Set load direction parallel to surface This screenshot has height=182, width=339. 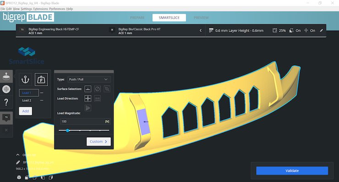97,99
